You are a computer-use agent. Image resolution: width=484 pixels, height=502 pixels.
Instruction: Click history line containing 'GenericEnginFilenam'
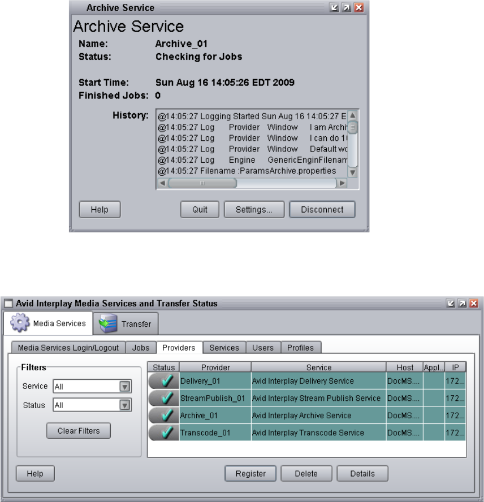[252, 160]
